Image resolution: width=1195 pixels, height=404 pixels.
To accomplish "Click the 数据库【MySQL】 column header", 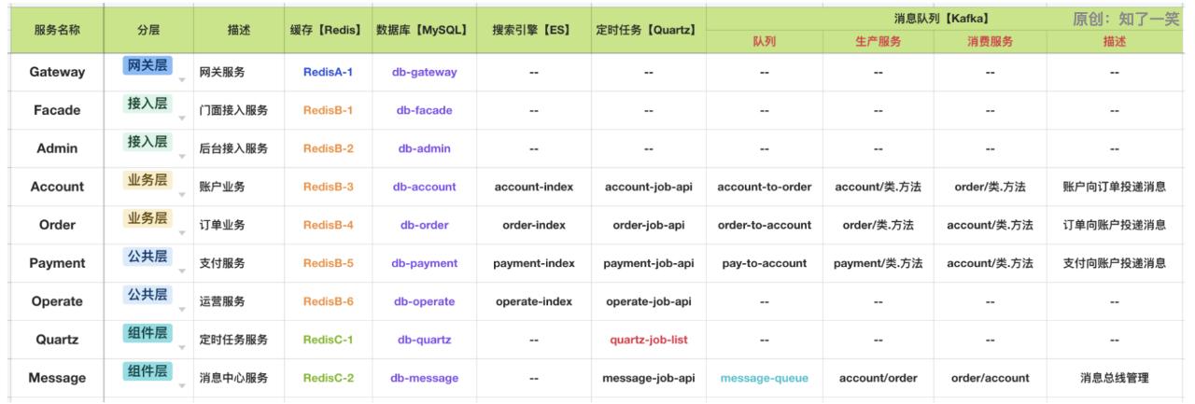I will pos(424,30).
